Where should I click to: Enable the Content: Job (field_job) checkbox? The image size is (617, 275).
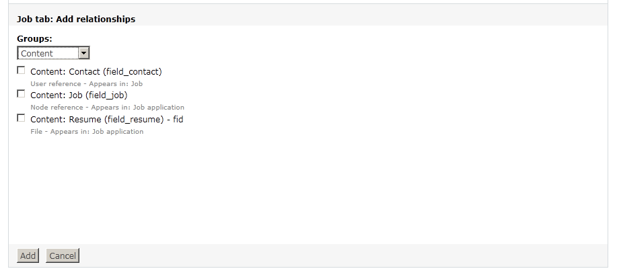click(21, 94)
